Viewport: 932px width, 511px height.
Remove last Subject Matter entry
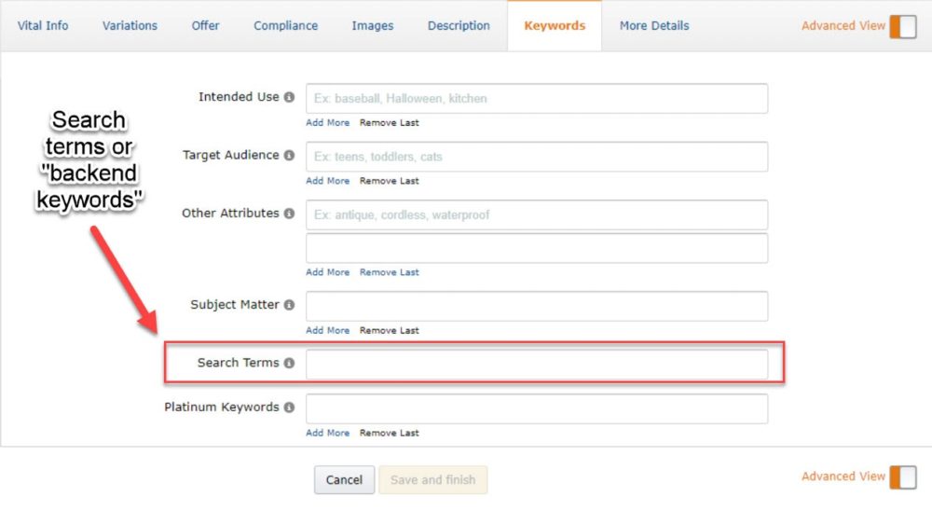click(390, 331)
